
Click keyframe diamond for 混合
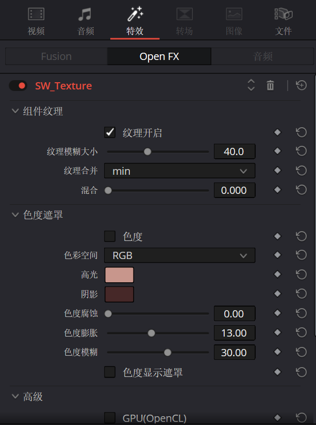click(x=277, y=190)
